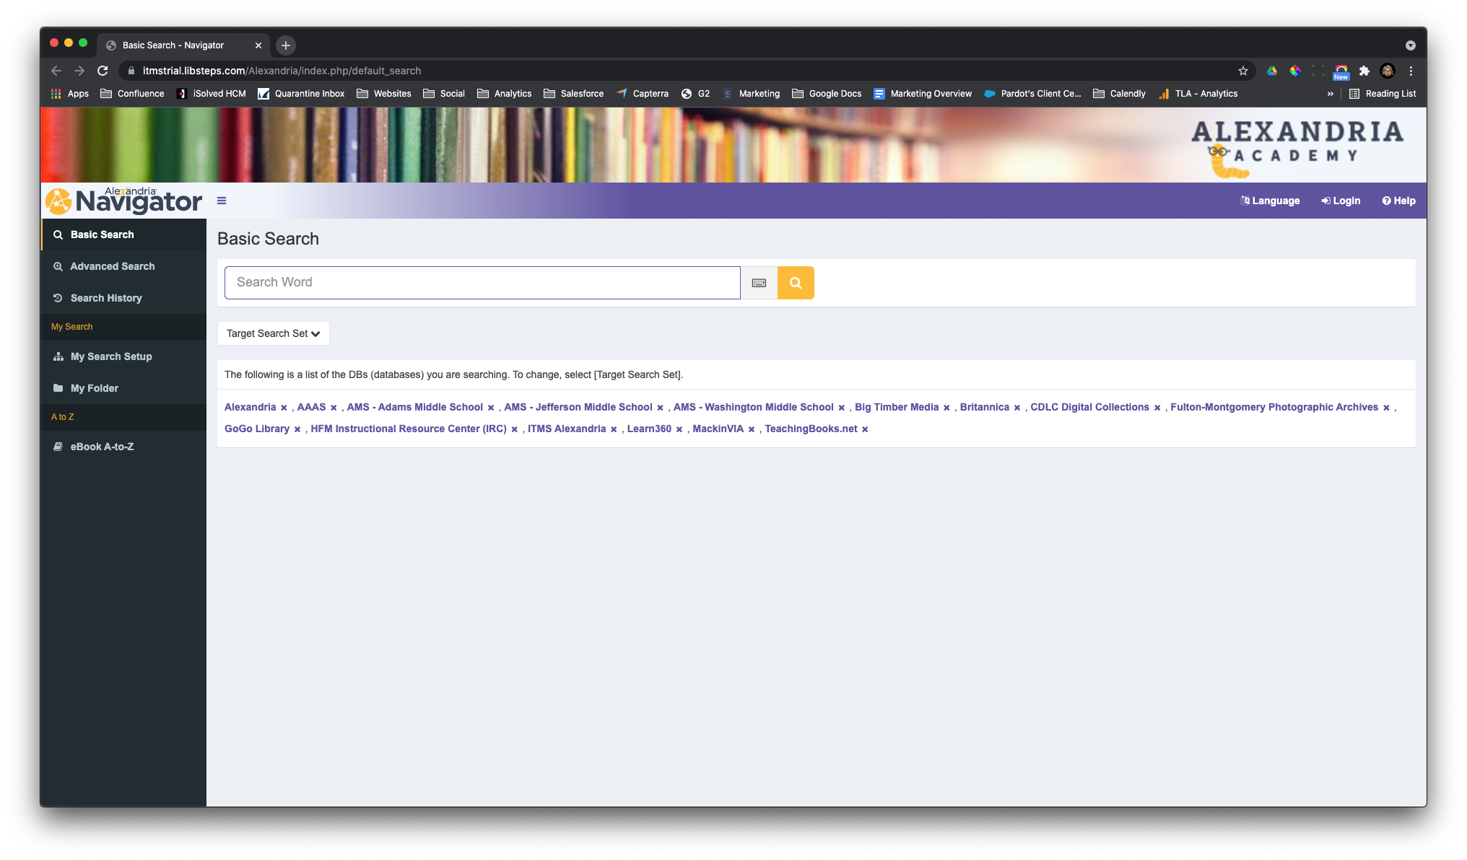The image size is (1467, 860).
Task: Remove CDLC Digital Collections x icon
Action: pos(1157,408)
